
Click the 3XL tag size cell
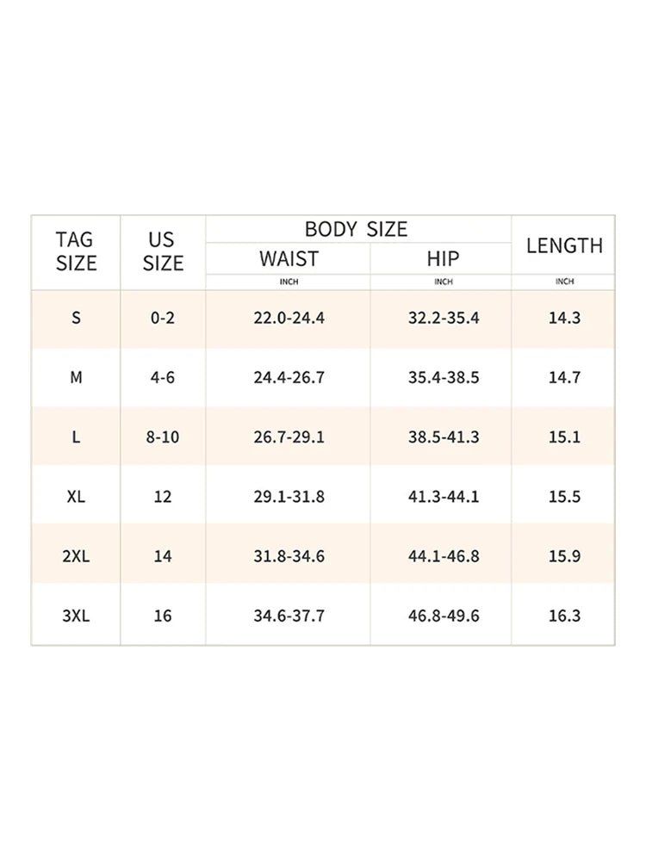tap(76, 616)
